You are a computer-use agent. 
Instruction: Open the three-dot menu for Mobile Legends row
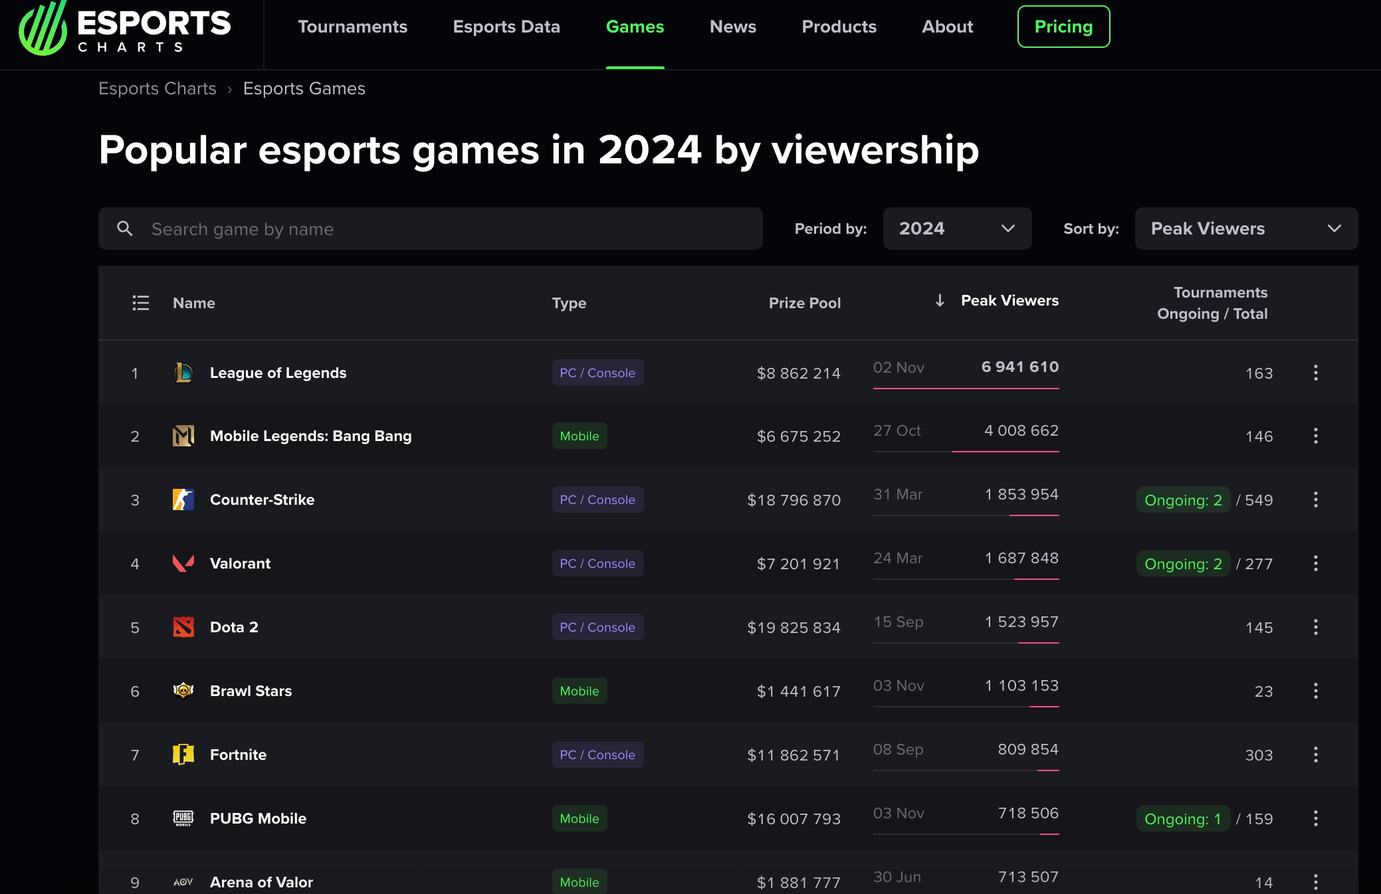[x=1315, y=436]
